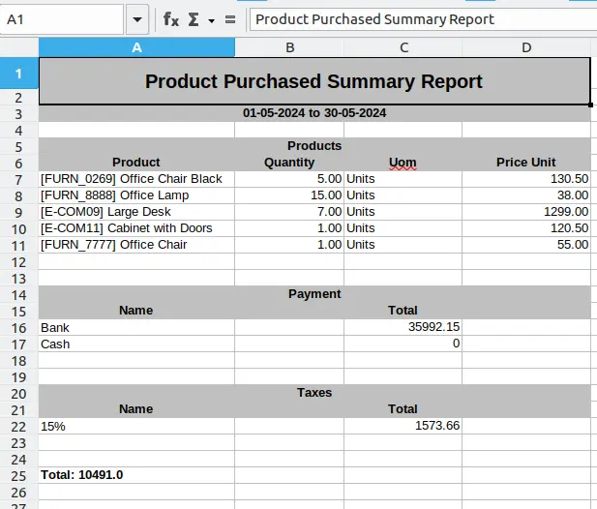Image resolution: width=597 pixels, height=509 pixels.
Task: Select the 15% tax name cell
Action: tap(136, 426)
